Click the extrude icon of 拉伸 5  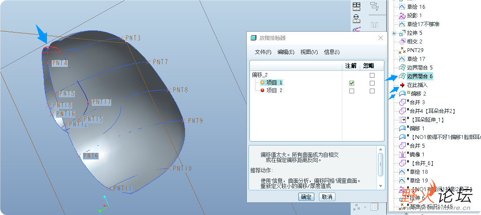point(402,33)
